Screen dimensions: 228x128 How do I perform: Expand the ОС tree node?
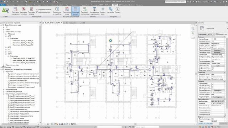[6, 49]
